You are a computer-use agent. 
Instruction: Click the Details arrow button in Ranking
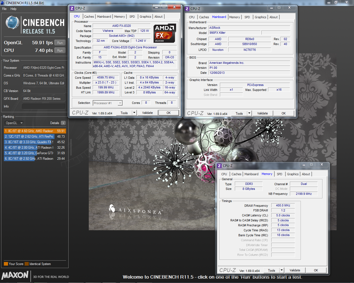[x=63, y=123]
